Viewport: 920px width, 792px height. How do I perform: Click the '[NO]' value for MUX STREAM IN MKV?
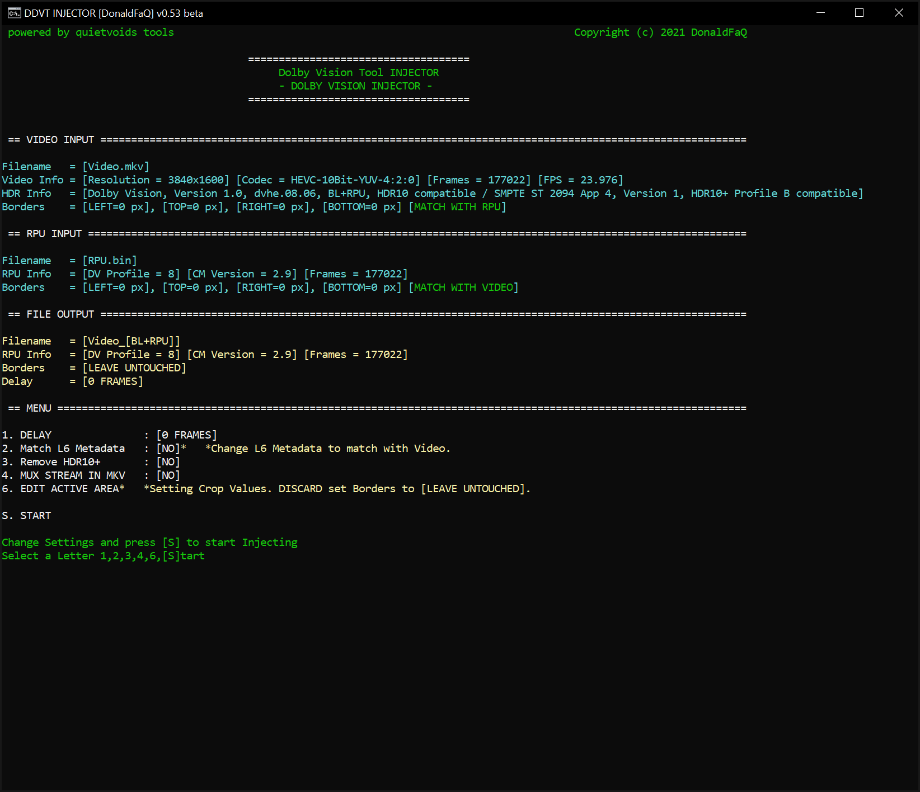coord(168,475)
